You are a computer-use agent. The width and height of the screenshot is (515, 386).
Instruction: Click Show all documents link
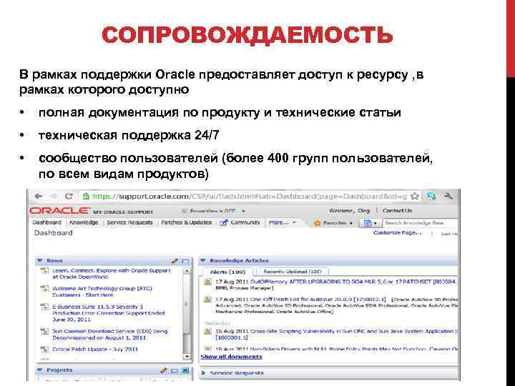[x=231, y=357]
